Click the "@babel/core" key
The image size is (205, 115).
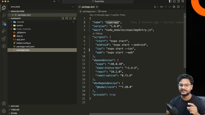pyautogui.click(x=105, y=87)
